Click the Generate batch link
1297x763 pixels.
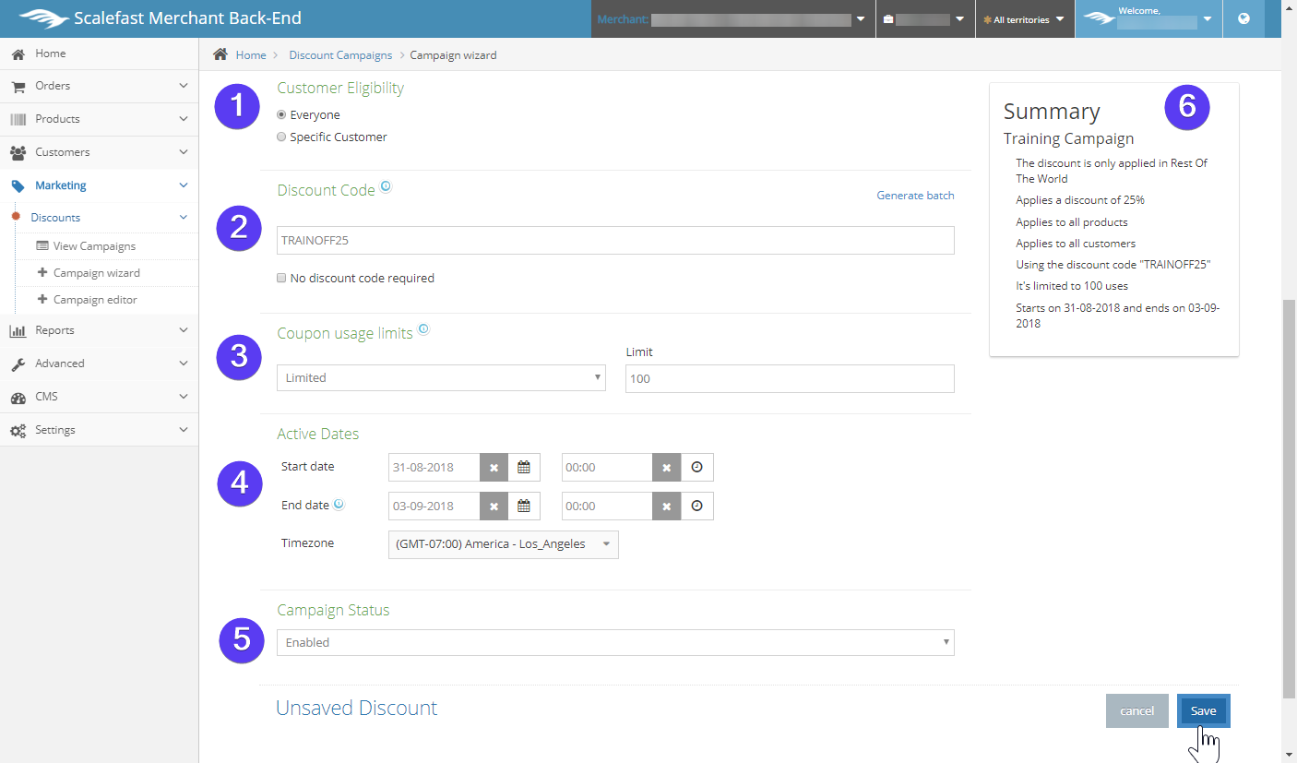915,196
